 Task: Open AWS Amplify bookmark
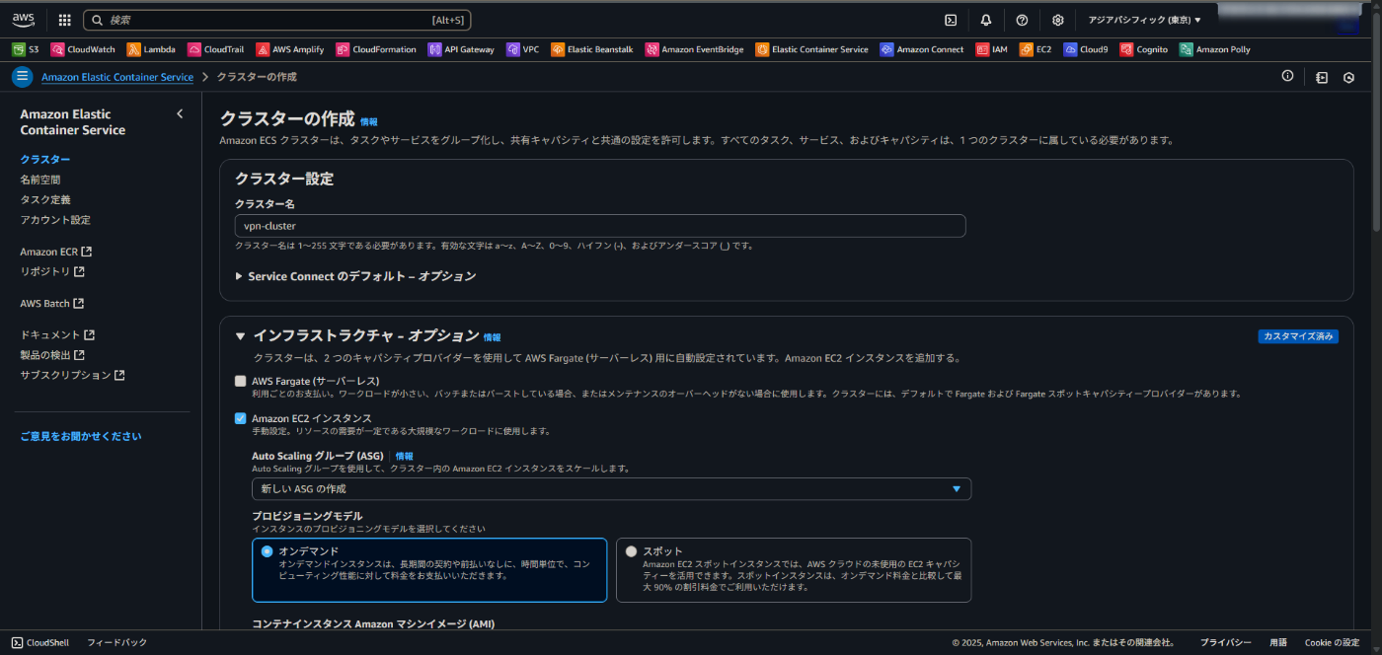click(x=290, y=49)
